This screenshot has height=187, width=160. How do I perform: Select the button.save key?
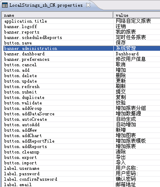(x=18, y=43)
